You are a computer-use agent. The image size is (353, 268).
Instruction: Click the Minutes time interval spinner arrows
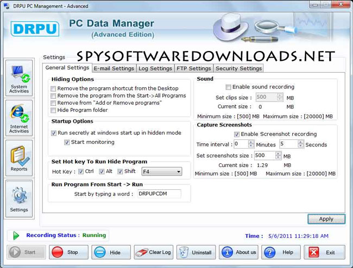251,144
